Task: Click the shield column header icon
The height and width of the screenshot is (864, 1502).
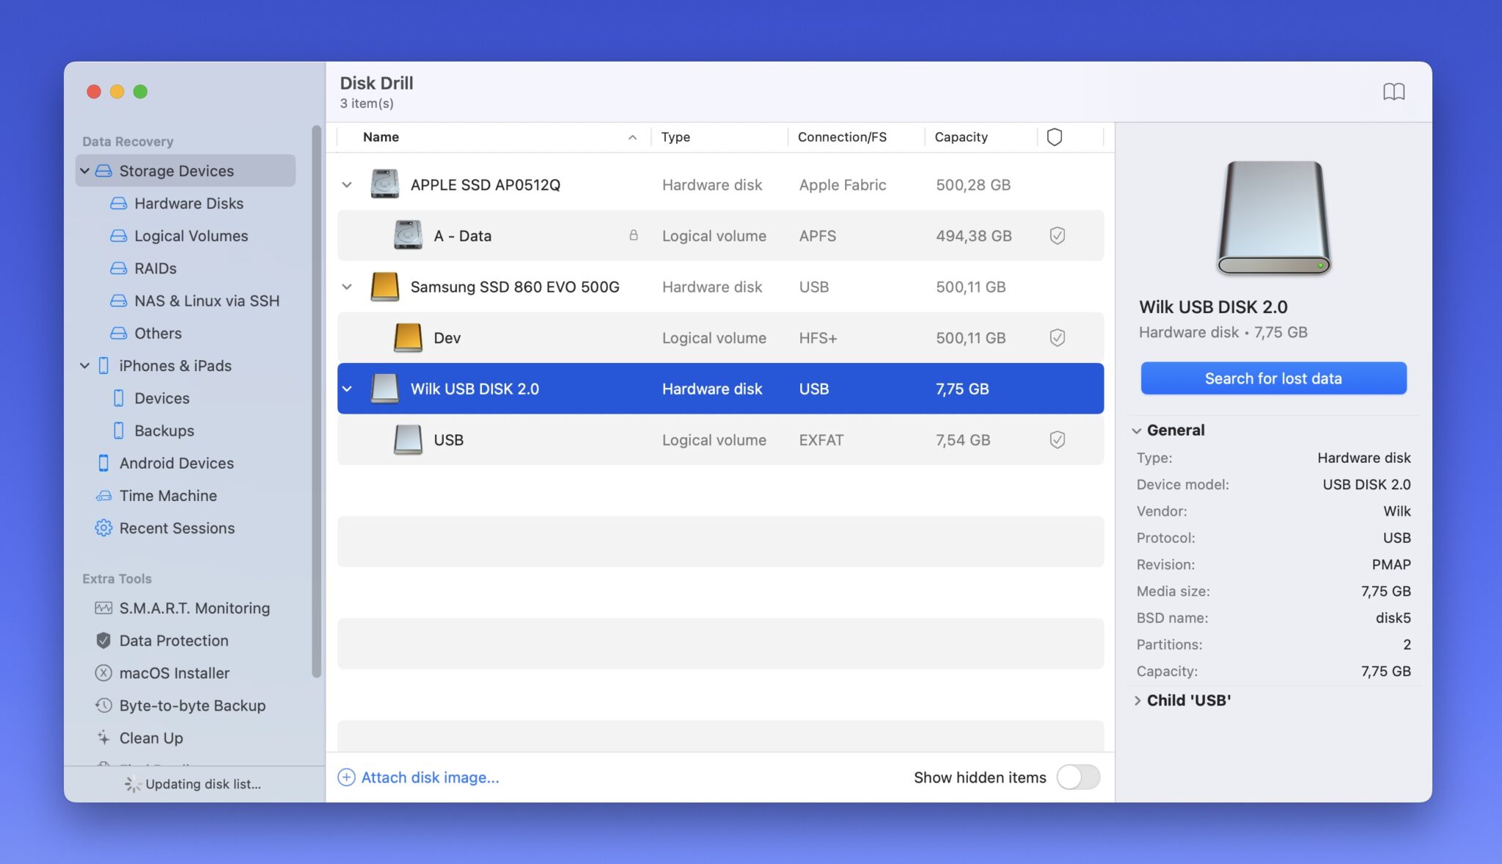Action: click(1054, 137)
